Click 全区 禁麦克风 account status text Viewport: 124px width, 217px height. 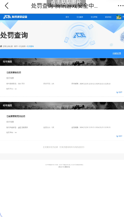(23, 127)
